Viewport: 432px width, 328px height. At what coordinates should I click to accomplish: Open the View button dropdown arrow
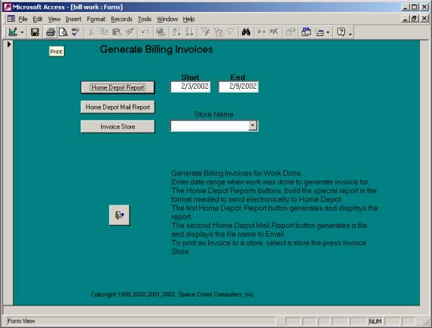click(22, 32)
